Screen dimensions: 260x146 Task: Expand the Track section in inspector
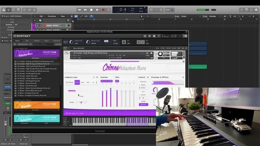2,41
